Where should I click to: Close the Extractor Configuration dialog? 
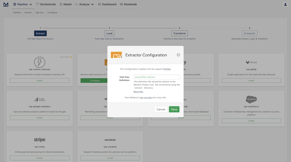178,55
